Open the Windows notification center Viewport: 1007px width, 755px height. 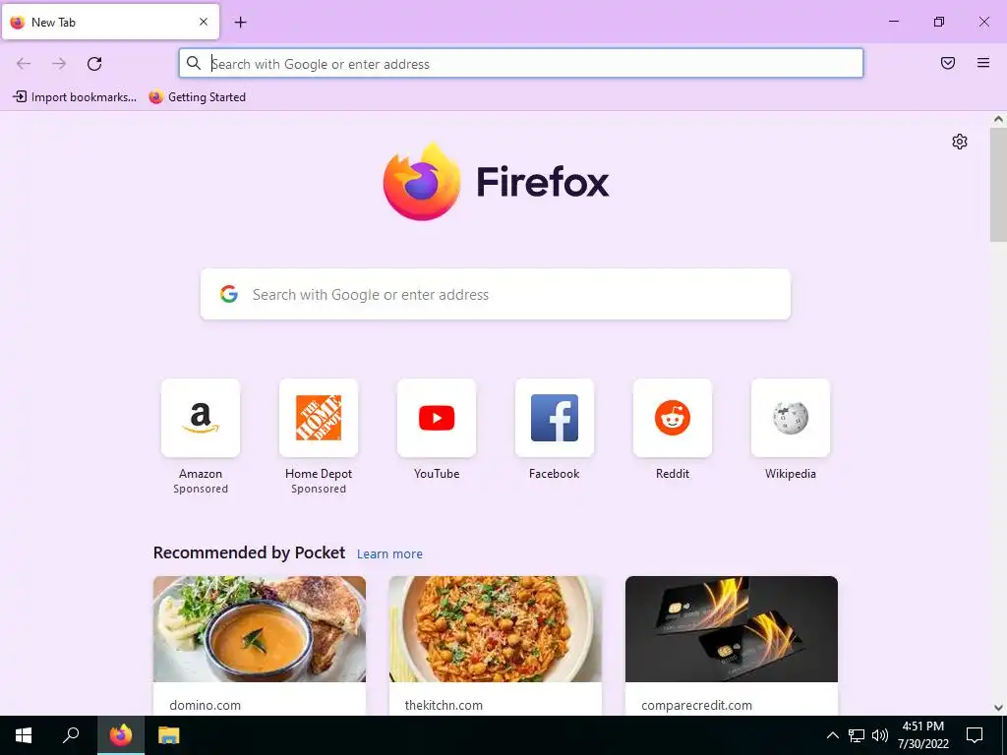click(975, 735)
